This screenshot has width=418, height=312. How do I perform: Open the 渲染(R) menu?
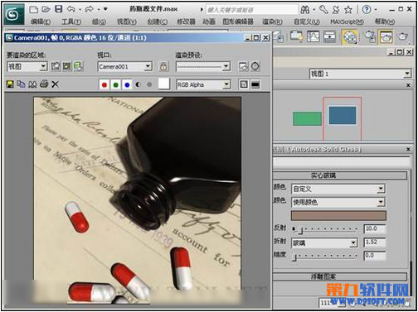[272, 22]
